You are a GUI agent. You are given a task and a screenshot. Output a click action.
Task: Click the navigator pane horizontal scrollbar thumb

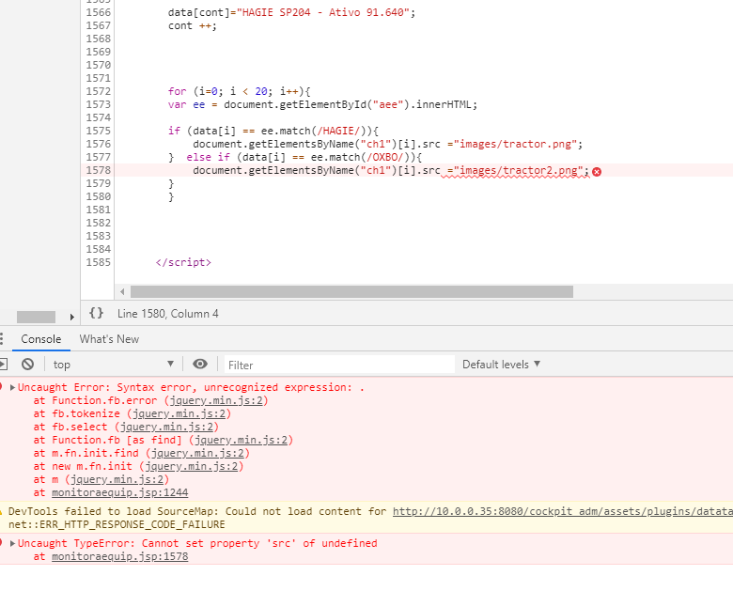[x=36, y=317]
